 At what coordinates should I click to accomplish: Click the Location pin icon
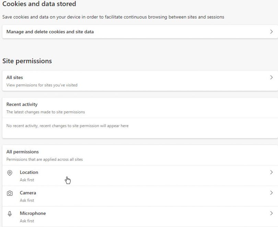(10, 173)
